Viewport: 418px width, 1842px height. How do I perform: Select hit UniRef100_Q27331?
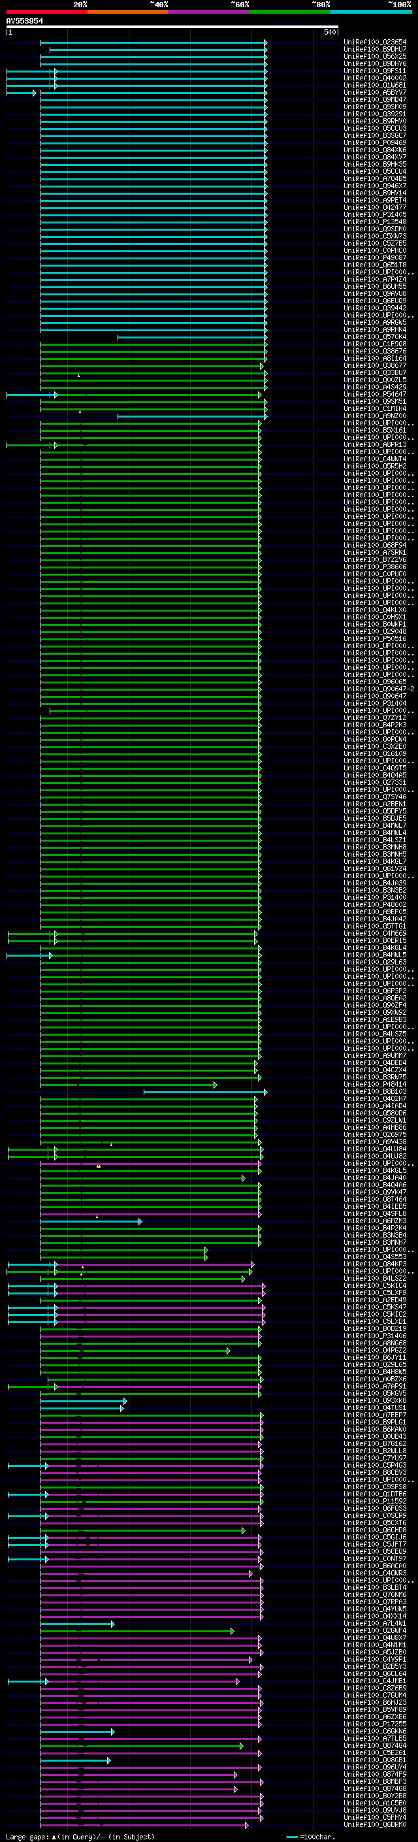tap(375, 782)
